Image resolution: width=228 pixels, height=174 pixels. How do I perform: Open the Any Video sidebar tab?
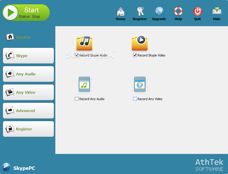click(x=28, y=92)
